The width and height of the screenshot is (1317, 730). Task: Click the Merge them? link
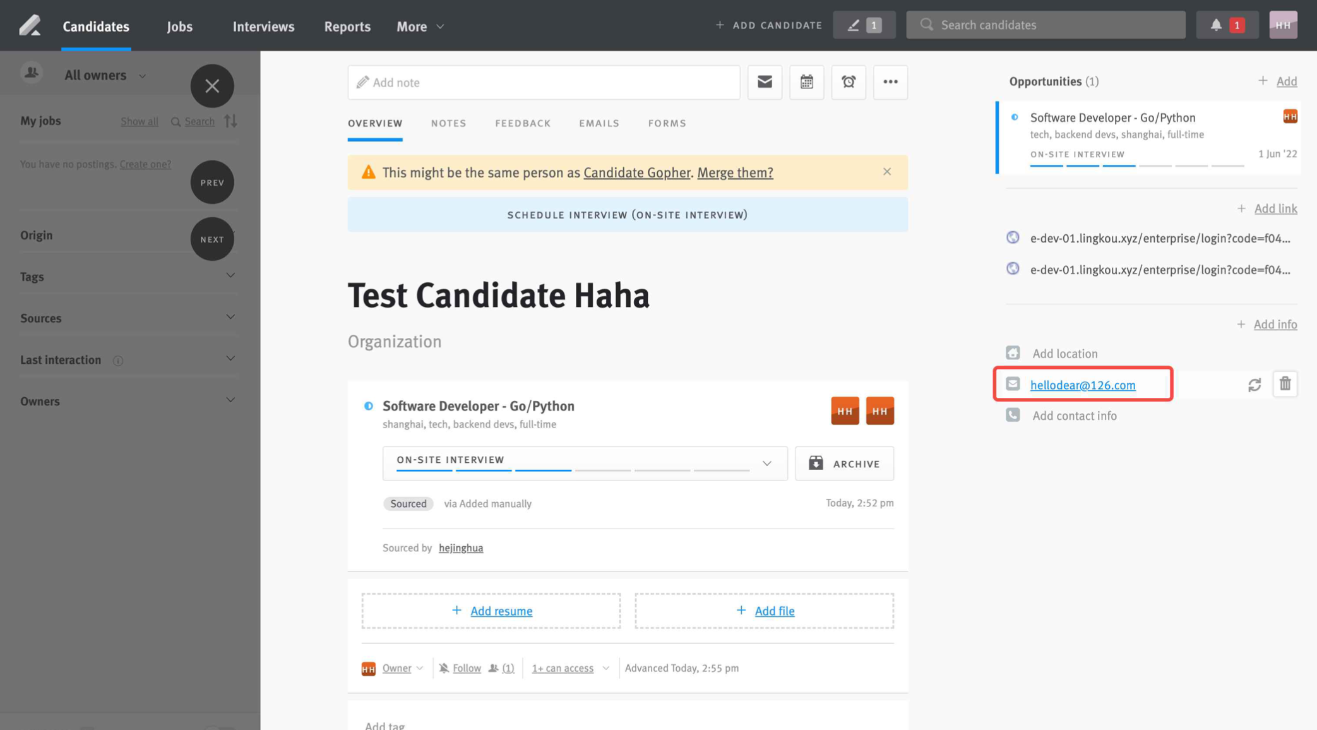click(735, 172)
